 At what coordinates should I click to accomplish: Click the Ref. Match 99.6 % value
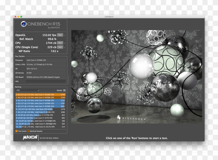click(x=52, y=39)
